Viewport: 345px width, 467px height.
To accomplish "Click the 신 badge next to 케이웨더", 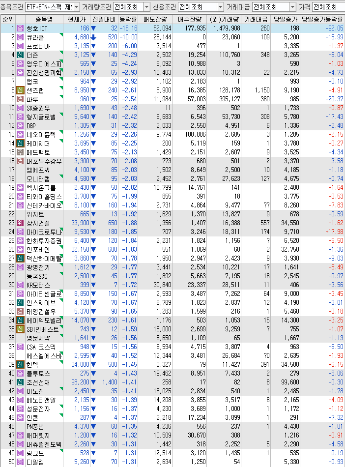I will tap(20, 144).
